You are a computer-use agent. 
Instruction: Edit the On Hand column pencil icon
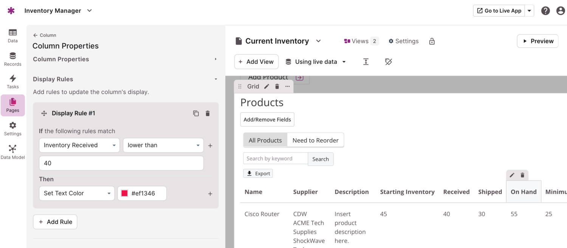512,175
